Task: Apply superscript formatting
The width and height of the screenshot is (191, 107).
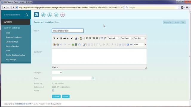Action: tap(72, 38)
